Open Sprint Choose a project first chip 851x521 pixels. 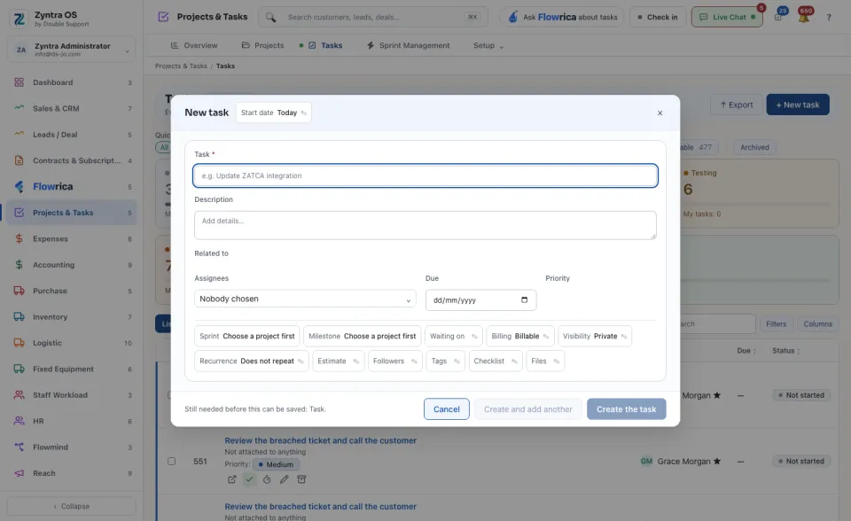247,336
